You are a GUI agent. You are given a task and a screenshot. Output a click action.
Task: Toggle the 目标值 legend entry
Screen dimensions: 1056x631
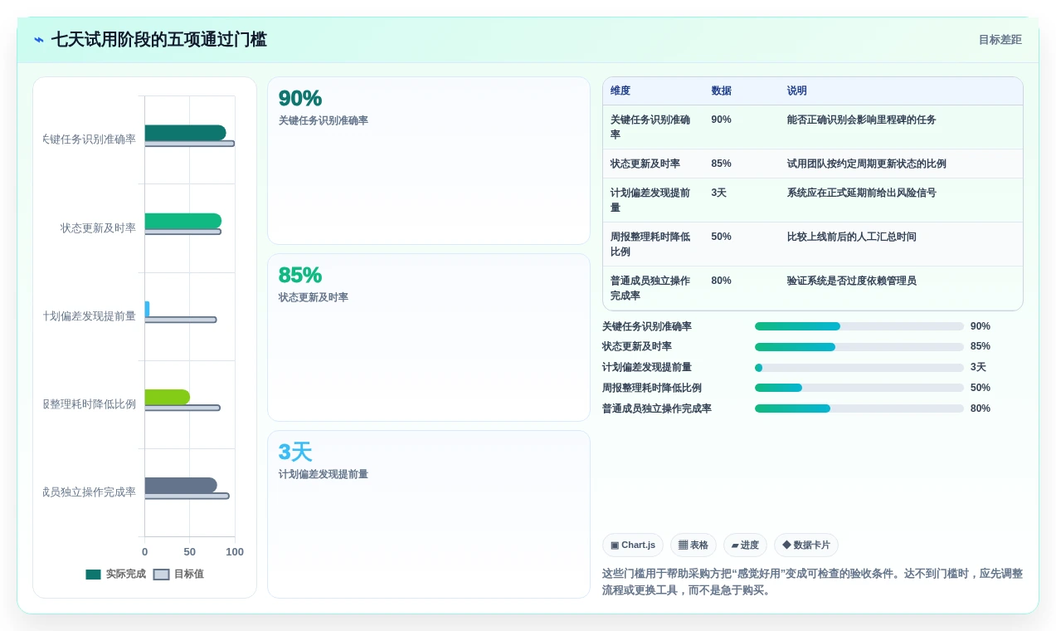pyautogui.click(x=178, y=574)
